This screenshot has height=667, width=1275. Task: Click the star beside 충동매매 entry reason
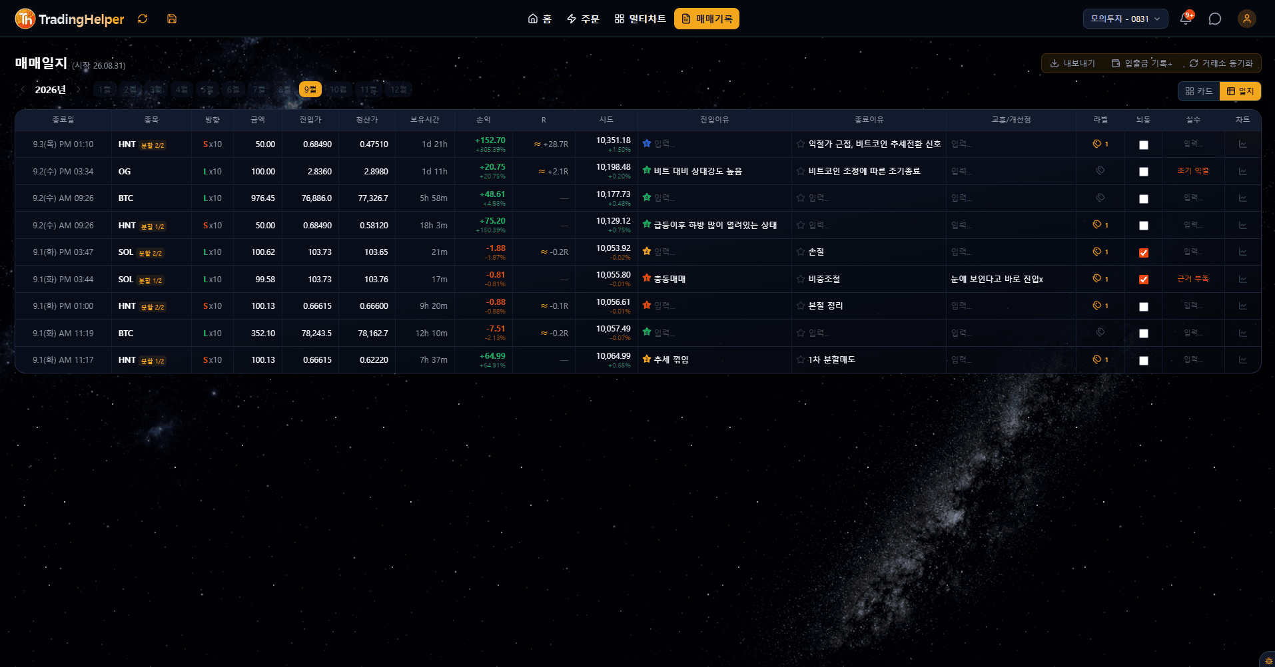(x=646, y=278)
